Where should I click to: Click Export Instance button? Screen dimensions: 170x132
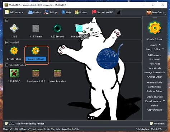point(153,101)
